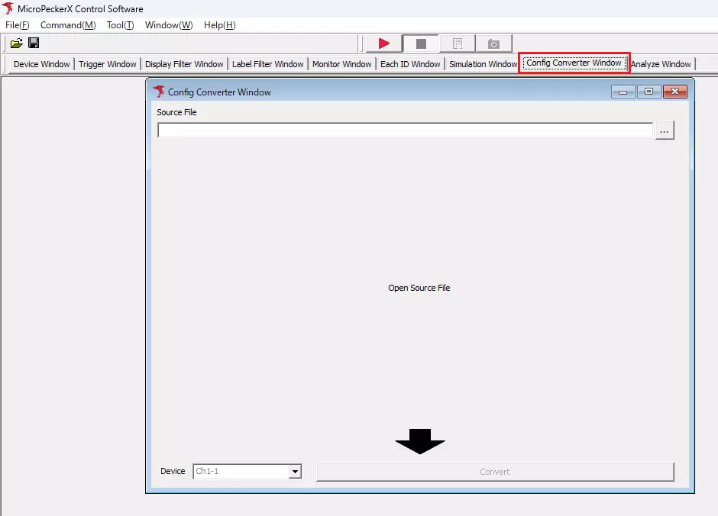Click the black down arrow graphic
This screenshot has width=718, height=516.
coord(419,441)
